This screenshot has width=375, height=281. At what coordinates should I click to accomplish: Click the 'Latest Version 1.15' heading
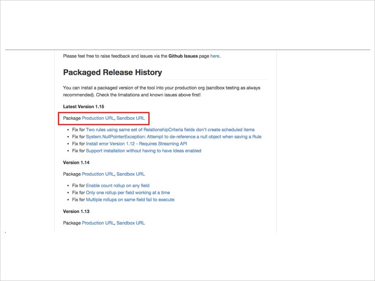[x=84, y=106]
